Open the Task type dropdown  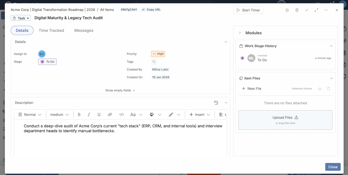pyautogui.click(x=21, y=18)
